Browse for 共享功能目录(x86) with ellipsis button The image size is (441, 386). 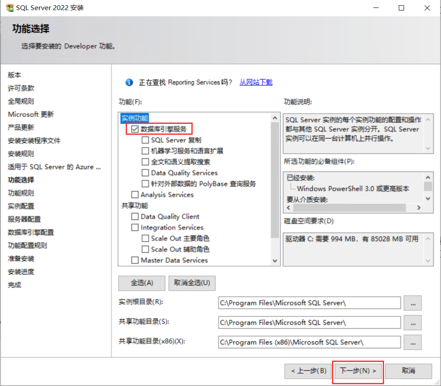coord(413,342)
